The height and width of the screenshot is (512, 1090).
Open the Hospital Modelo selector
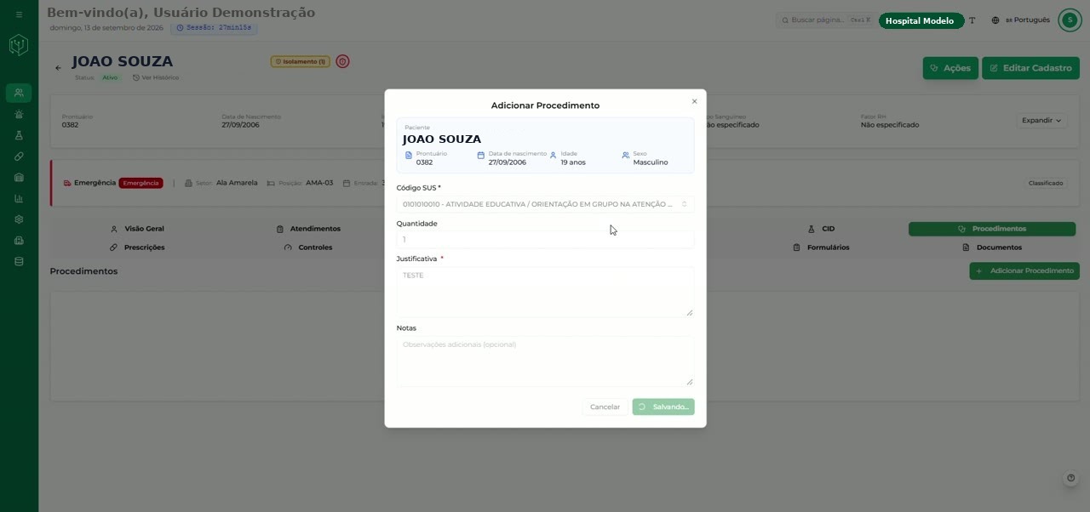point(920,21)
